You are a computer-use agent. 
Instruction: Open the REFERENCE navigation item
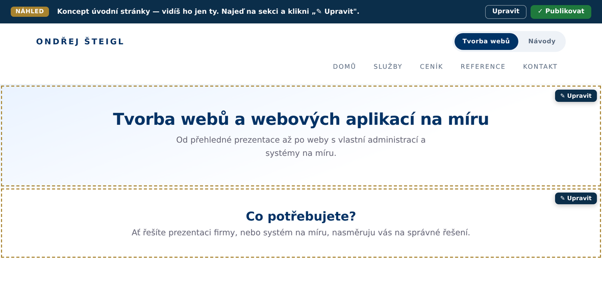click(x=483, y=67)
